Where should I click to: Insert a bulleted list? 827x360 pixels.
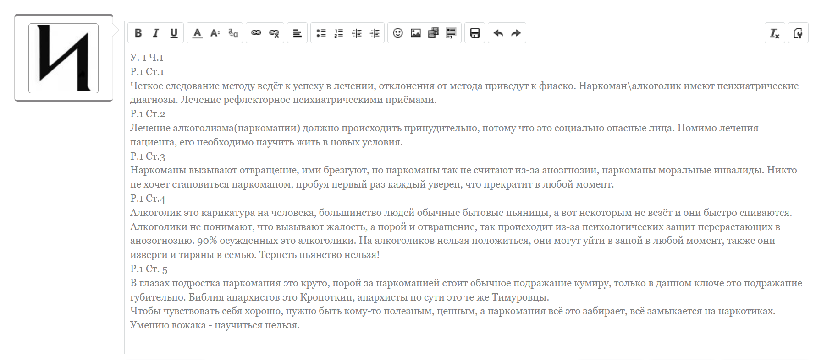pos(321,33)
